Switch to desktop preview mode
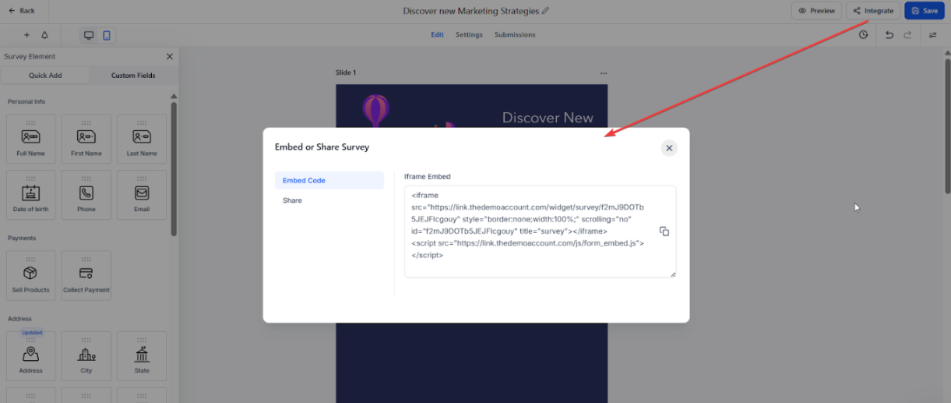 pyautogui.click(x=89, y=35)
